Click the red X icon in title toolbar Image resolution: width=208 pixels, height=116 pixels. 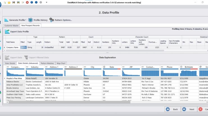click(x=27, y=2)
